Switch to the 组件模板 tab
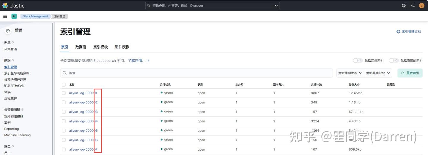 [122, 47]
